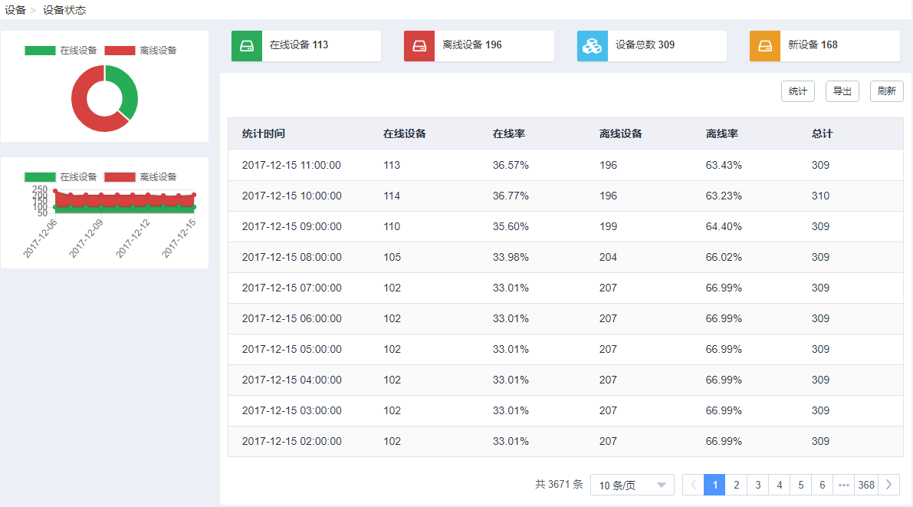This screenshot has height=507, width=913.
Task: Toggle 在线设备 legend in donut chart
Action: point(61,51)
